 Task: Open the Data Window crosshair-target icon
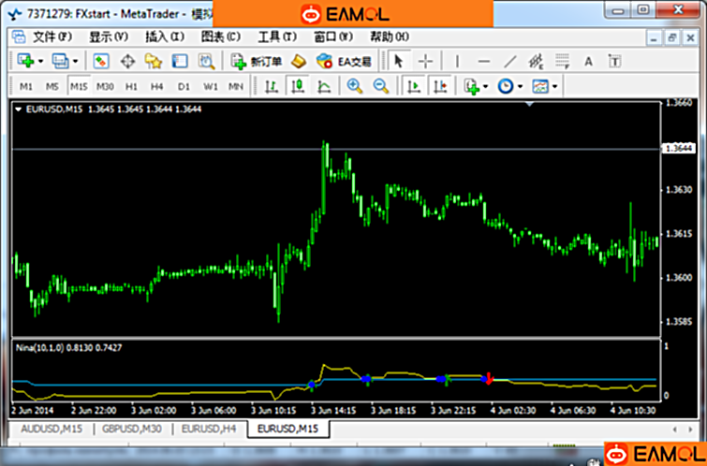click(127, 61)
